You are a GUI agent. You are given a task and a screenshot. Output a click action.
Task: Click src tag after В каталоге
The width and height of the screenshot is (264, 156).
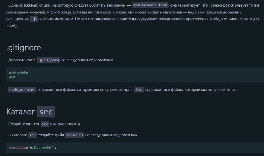pyautogui.click(x=32, y=135)
